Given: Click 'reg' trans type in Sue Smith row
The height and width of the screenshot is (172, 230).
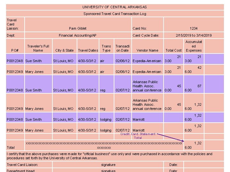Looking at the screenshot, I should pos(106,84).
